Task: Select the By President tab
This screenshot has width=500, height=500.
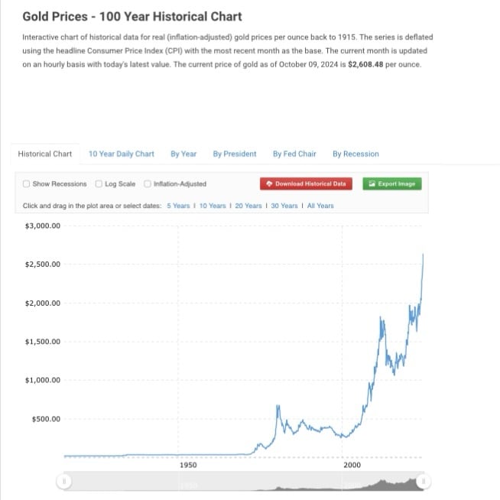Action: (235, 154)
